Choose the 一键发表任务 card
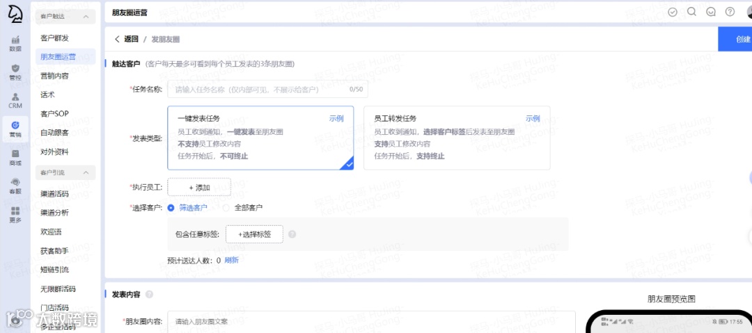The image size is (752, 333). click(x=260, y=138)
